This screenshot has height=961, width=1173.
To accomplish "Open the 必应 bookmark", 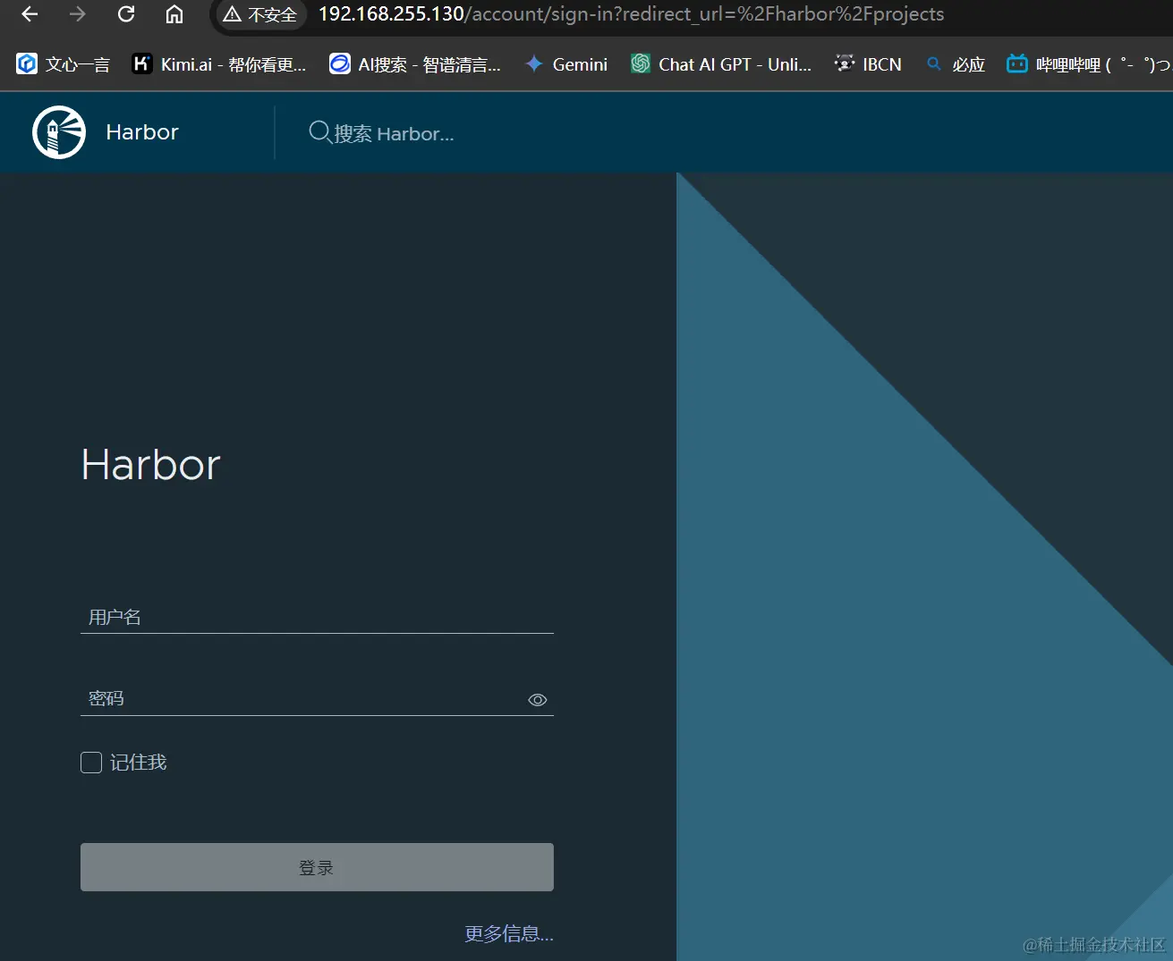I will point(956,64).
